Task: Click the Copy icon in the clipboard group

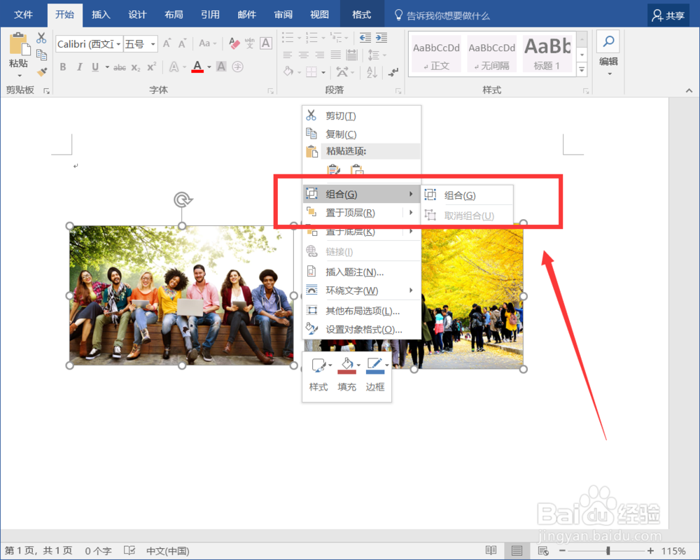Action: (x=41, y=55)
